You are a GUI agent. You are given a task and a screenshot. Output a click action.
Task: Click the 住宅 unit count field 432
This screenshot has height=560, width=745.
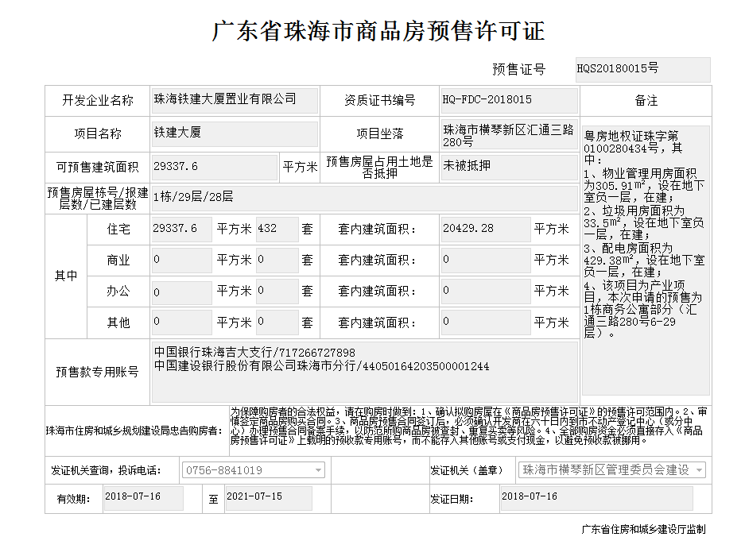(277, 229)
